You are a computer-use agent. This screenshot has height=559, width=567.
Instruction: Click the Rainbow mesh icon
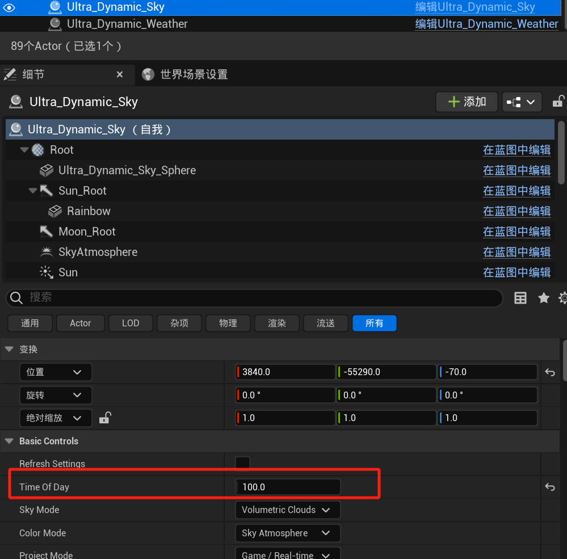tap(55, 211)
